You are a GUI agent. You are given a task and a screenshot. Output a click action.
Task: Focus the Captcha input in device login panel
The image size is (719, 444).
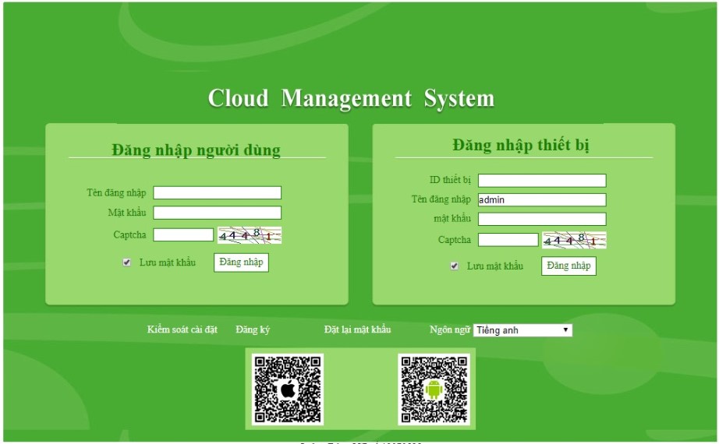click(x=508, y=240)
